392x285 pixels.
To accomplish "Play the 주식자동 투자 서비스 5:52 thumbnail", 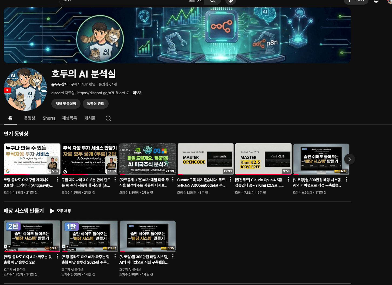I will pyautogui.click(x=32, y=159).
